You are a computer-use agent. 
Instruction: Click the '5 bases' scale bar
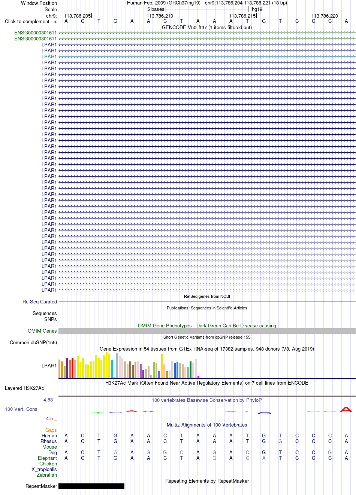[207, 9]
